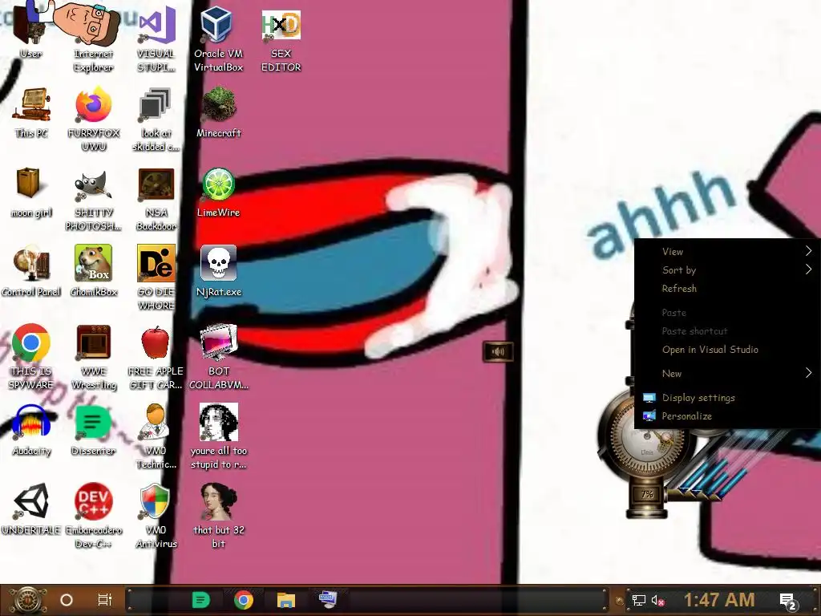Click the 1:47 AM clock
The image size is (821, 616).
(x=719, y=600)
